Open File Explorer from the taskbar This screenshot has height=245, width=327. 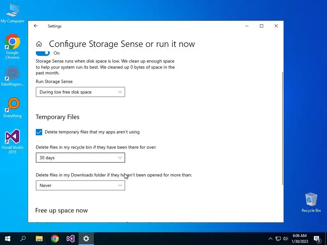point(39,239)
